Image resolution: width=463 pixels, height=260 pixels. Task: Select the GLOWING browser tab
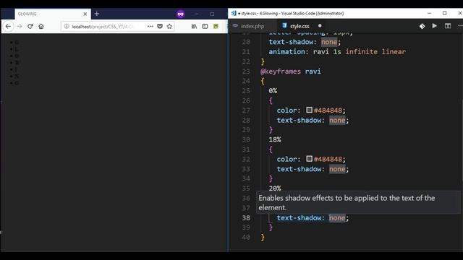pyautogui.click(x=53, y=14)
